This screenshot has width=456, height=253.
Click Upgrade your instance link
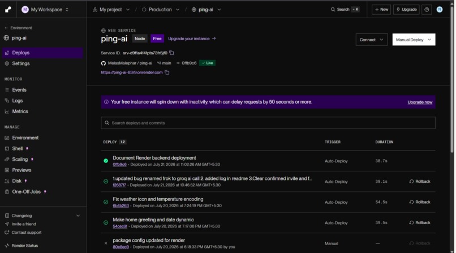[x=192, y=38]
